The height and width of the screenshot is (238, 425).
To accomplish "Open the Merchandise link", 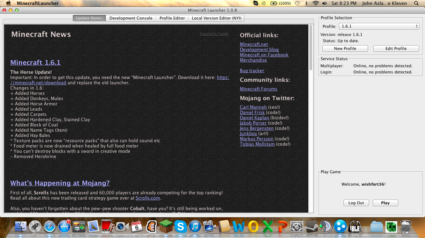I will (253, 60).
